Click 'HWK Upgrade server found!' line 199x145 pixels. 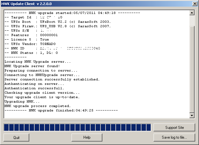[32, 66]
